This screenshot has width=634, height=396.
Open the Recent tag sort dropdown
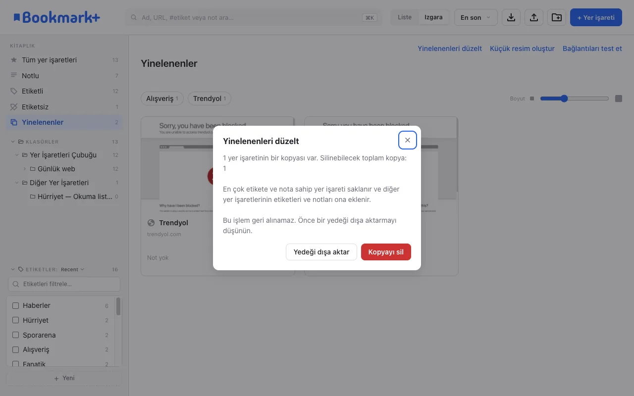(72, 269)
